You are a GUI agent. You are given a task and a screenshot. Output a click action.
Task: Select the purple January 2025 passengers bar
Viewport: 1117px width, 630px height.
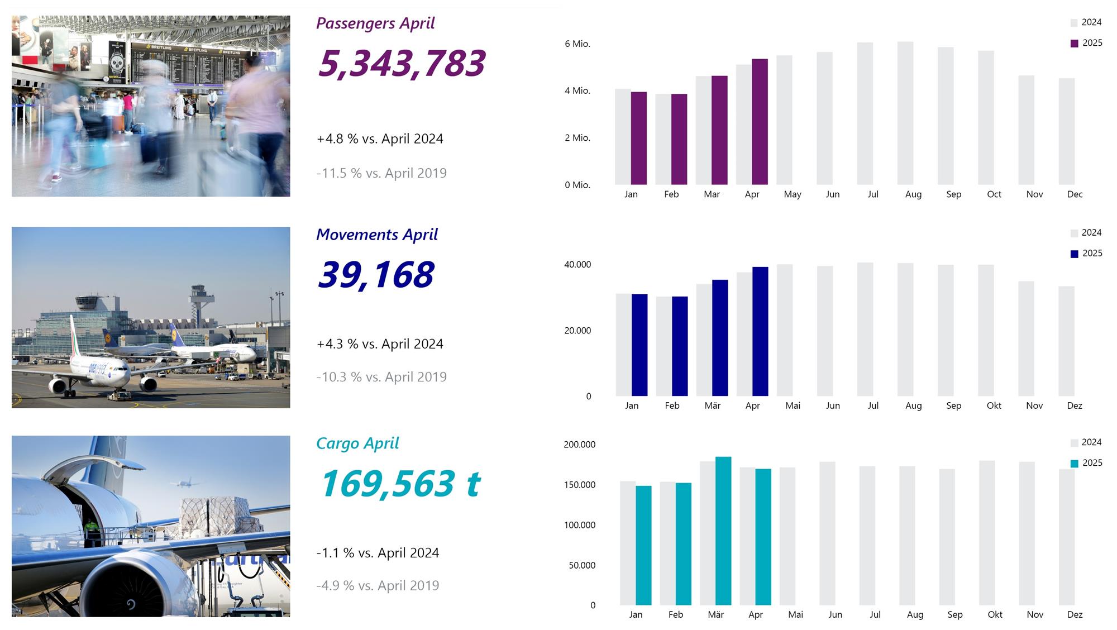639,139
